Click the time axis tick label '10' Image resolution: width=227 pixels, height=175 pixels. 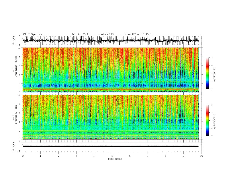201,156
